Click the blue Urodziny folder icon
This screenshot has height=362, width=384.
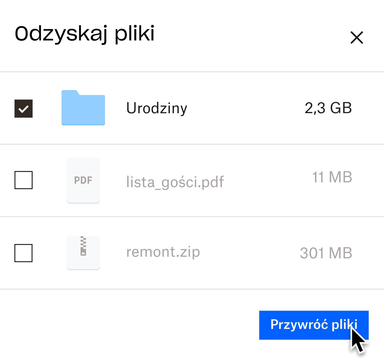83,108
